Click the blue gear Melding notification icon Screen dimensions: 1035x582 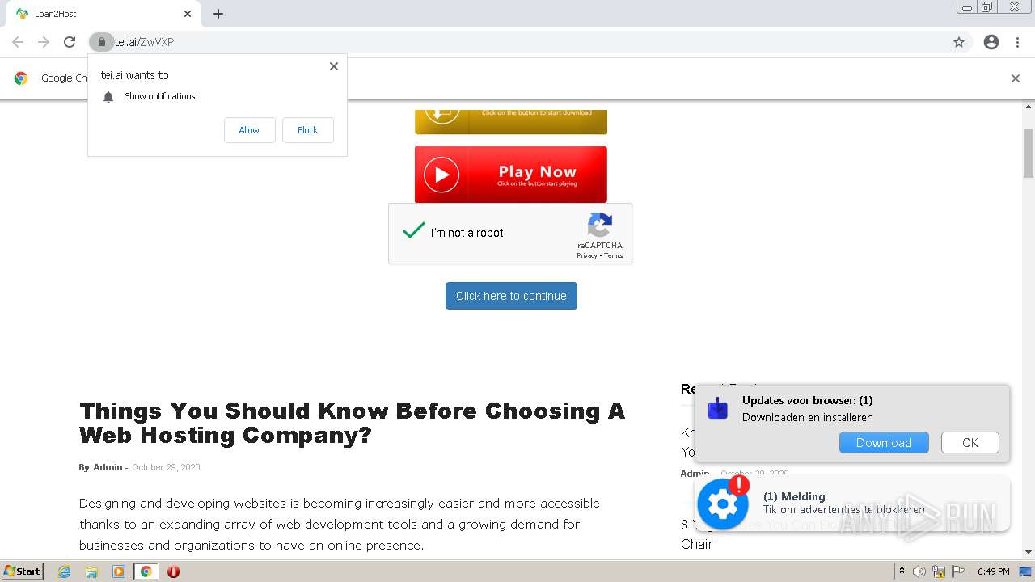pyautogui.click(x=723, y=504)
